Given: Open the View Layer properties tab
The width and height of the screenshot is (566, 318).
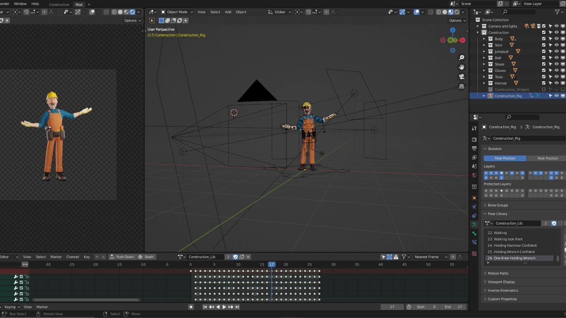Looking at the screenshot, I should pyautogui.click(x=474, y=157).
